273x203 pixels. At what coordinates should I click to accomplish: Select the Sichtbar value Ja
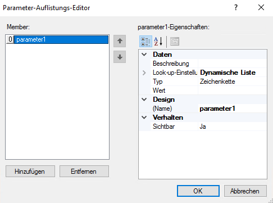click(232, 127)
